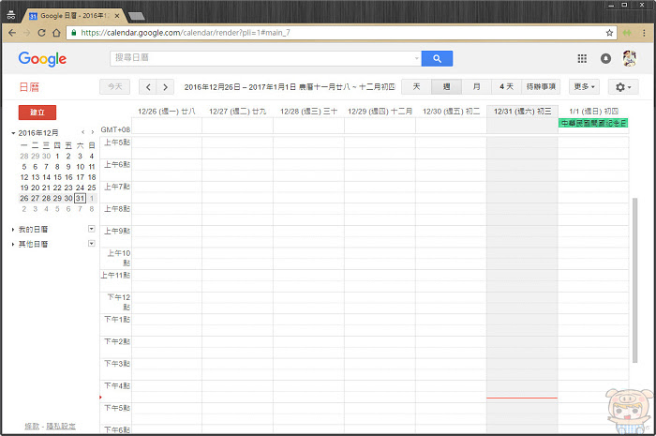Bookmark this page with the star icon
This screenshot has height=436, width=656.
coord(609,33)
